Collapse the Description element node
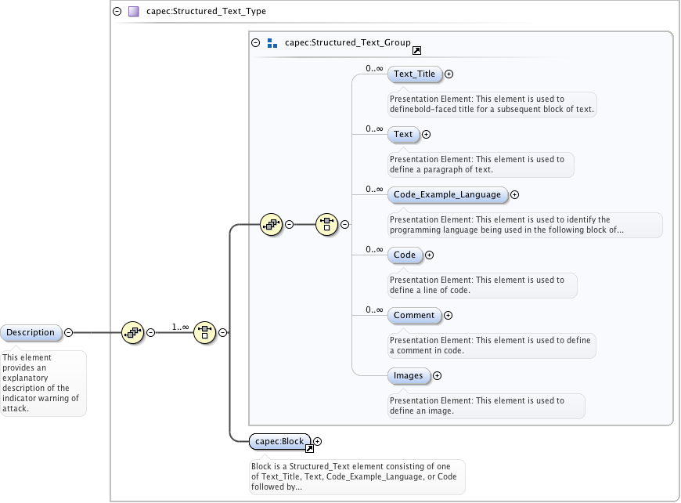Image resolution: width=681 pixels, height=503 pixels. (68, 332)
